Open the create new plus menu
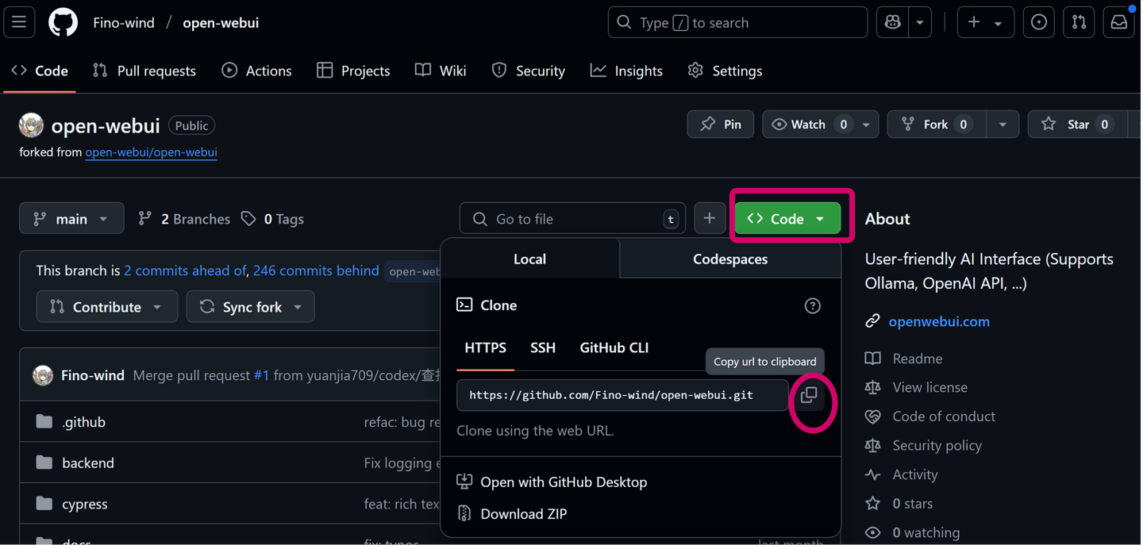The width and height of the screenshot is (1143, 545). coord(985,22)
